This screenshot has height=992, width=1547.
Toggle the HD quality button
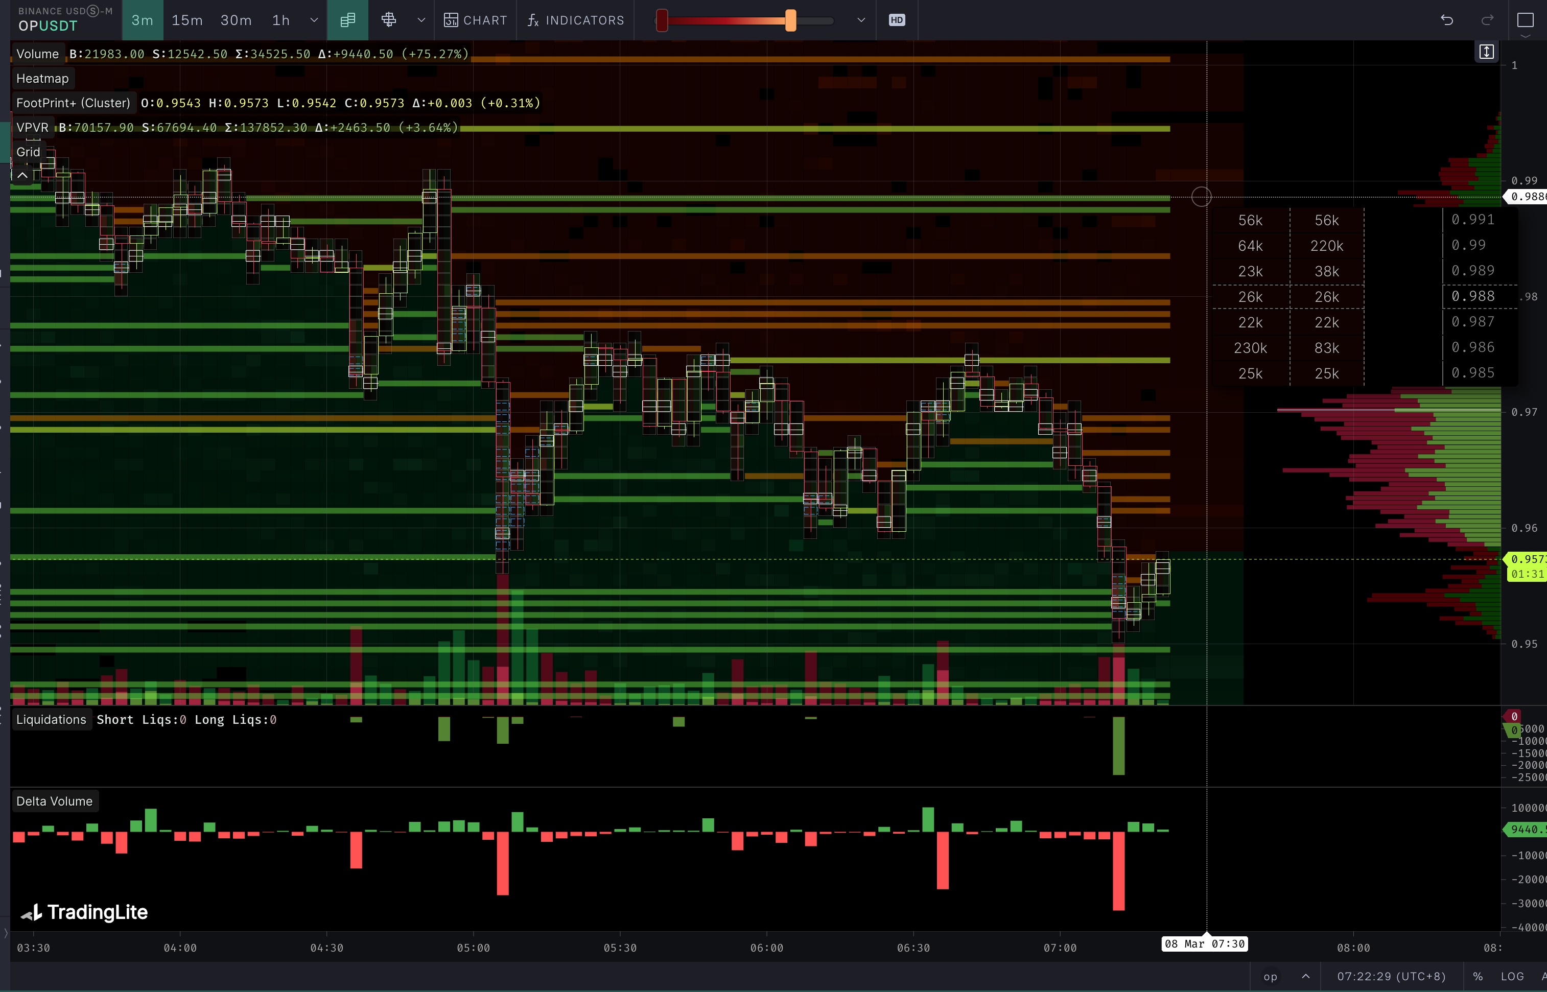click(x=896, y=20)
